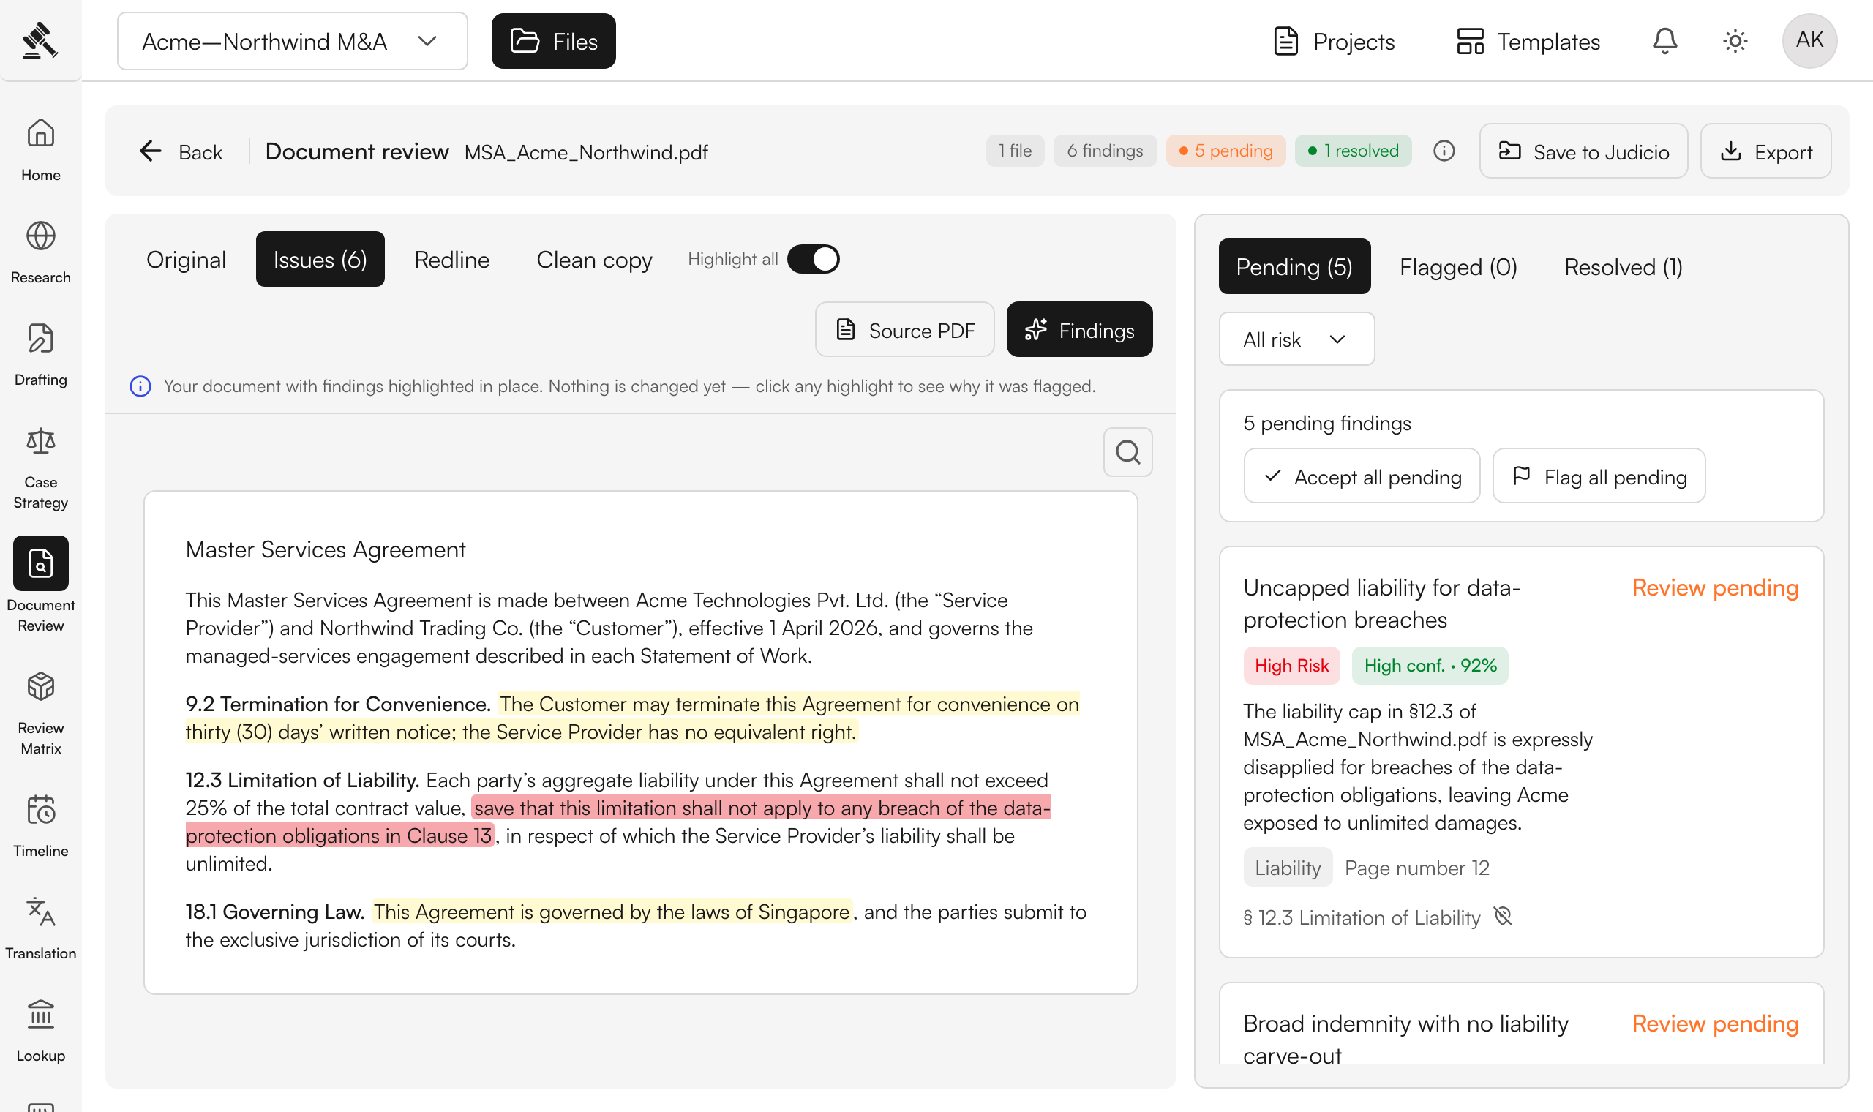This screenshot has width=1873, height=1112.
Task: Open Home in the sidebar
Action: [x=40, y=150]
